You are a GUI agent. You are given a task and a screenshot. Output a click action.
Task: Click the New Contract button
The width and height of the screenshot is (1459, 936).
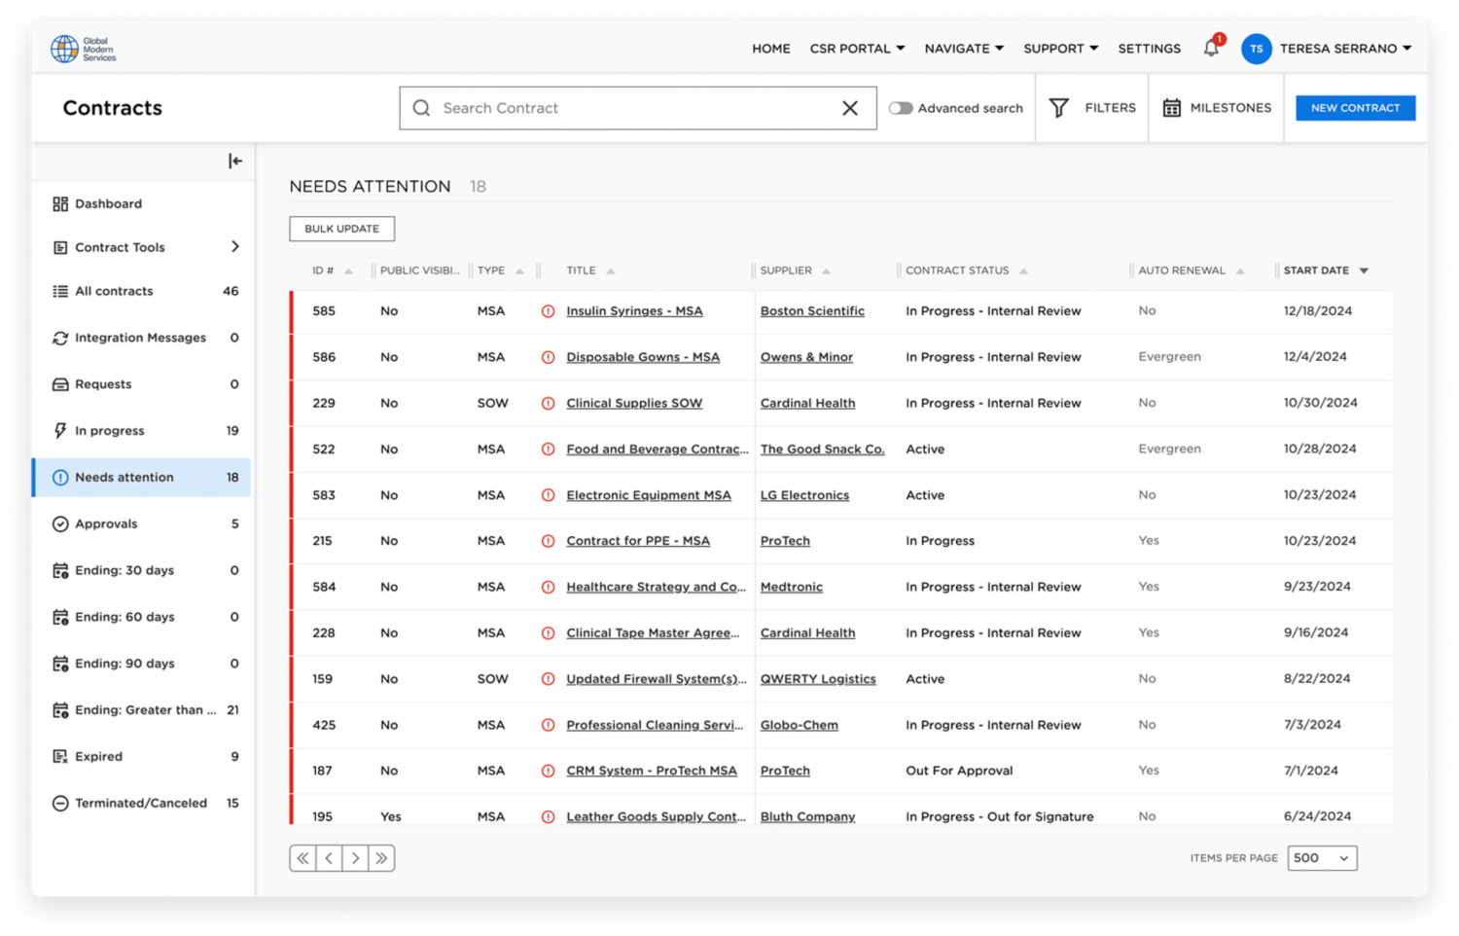coord(1355,108)
